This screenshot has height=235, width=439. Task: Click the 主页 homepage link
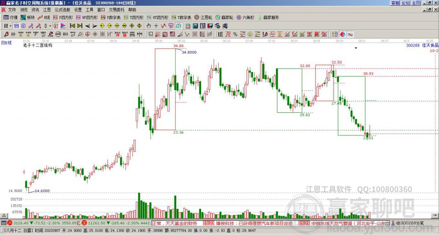pos(416,3)
